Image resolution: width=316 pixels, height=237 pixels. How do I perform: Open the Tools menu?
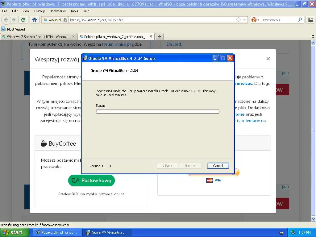coord(74,11)
